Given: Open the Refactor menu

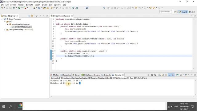Looking at the screenshot, I should coord(21,5).
